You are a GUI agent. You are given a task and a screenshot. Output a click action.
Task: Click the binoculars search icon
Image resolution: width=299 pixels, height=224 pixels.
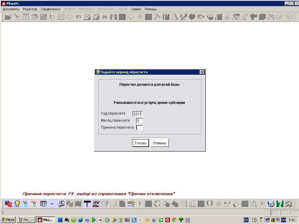(105, 17)
